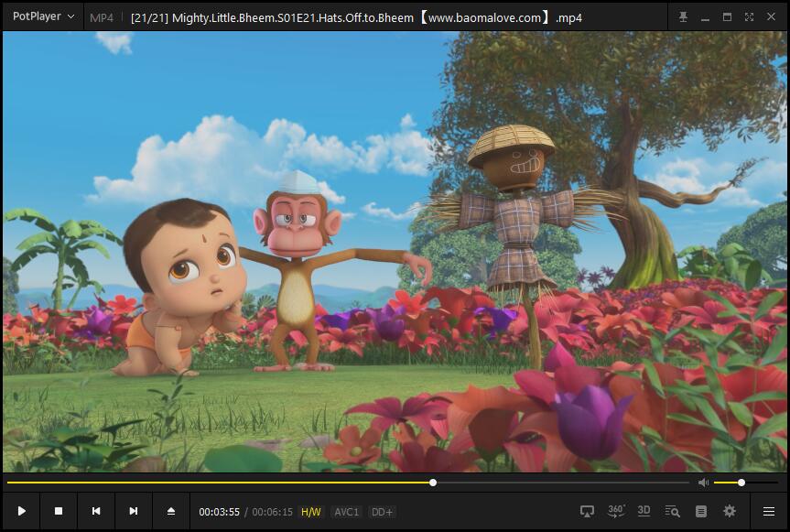
Task: Close the PotPlayer window
Action: point(771,17)
